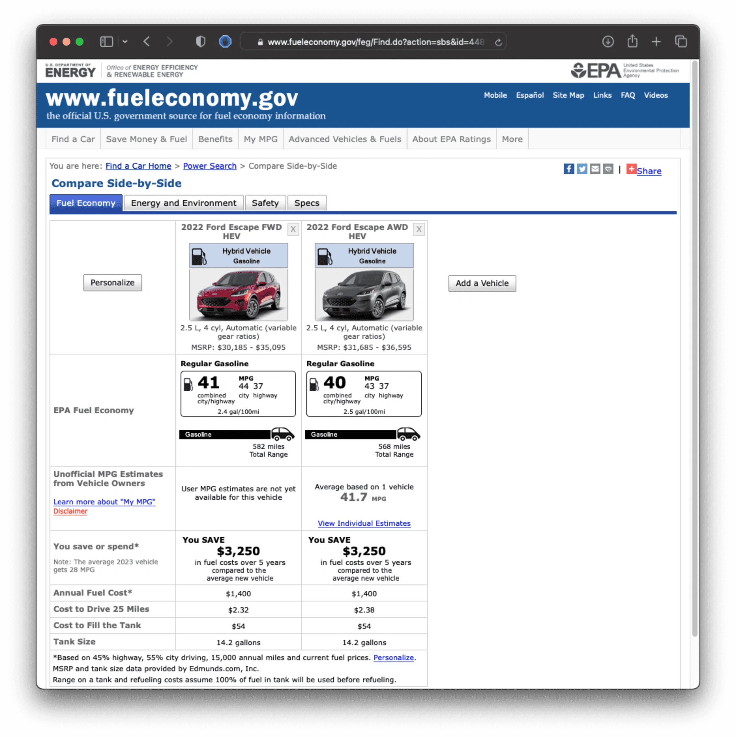736x737 pixels.
Task: Open the sidebar options chevron menu
Action: (125, 42)
